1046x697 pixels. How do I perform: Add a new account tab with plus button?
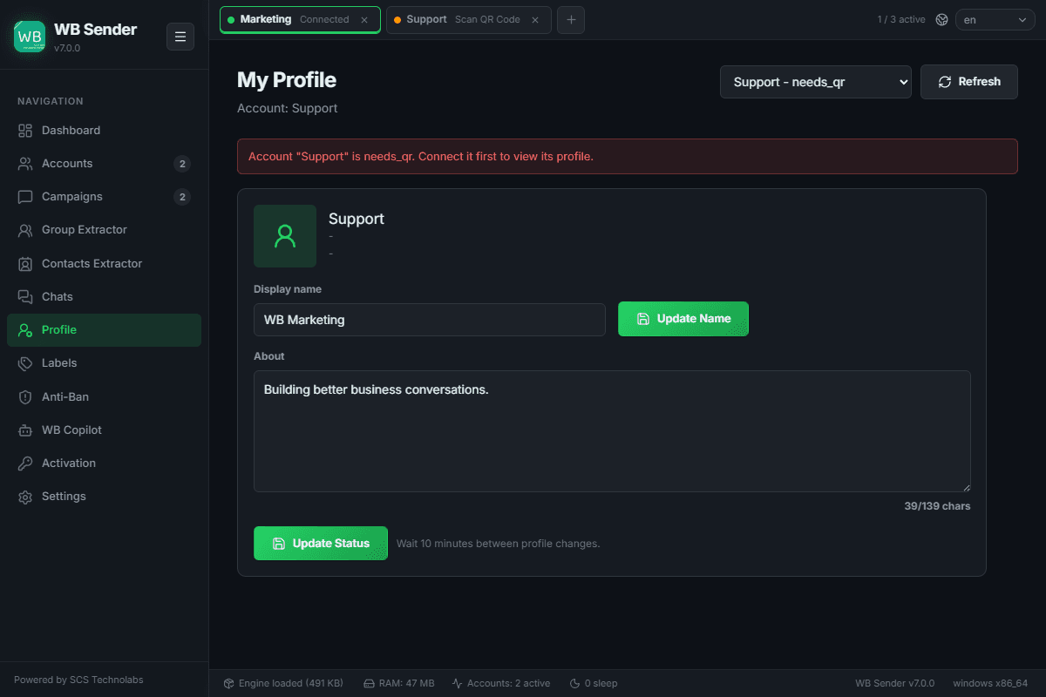(x=571, y=19)
